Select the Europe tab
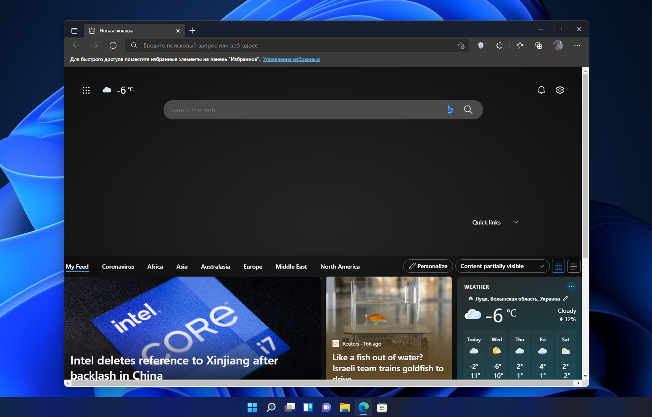This screenshot has height=417, width=652. (x=253, y=267)
